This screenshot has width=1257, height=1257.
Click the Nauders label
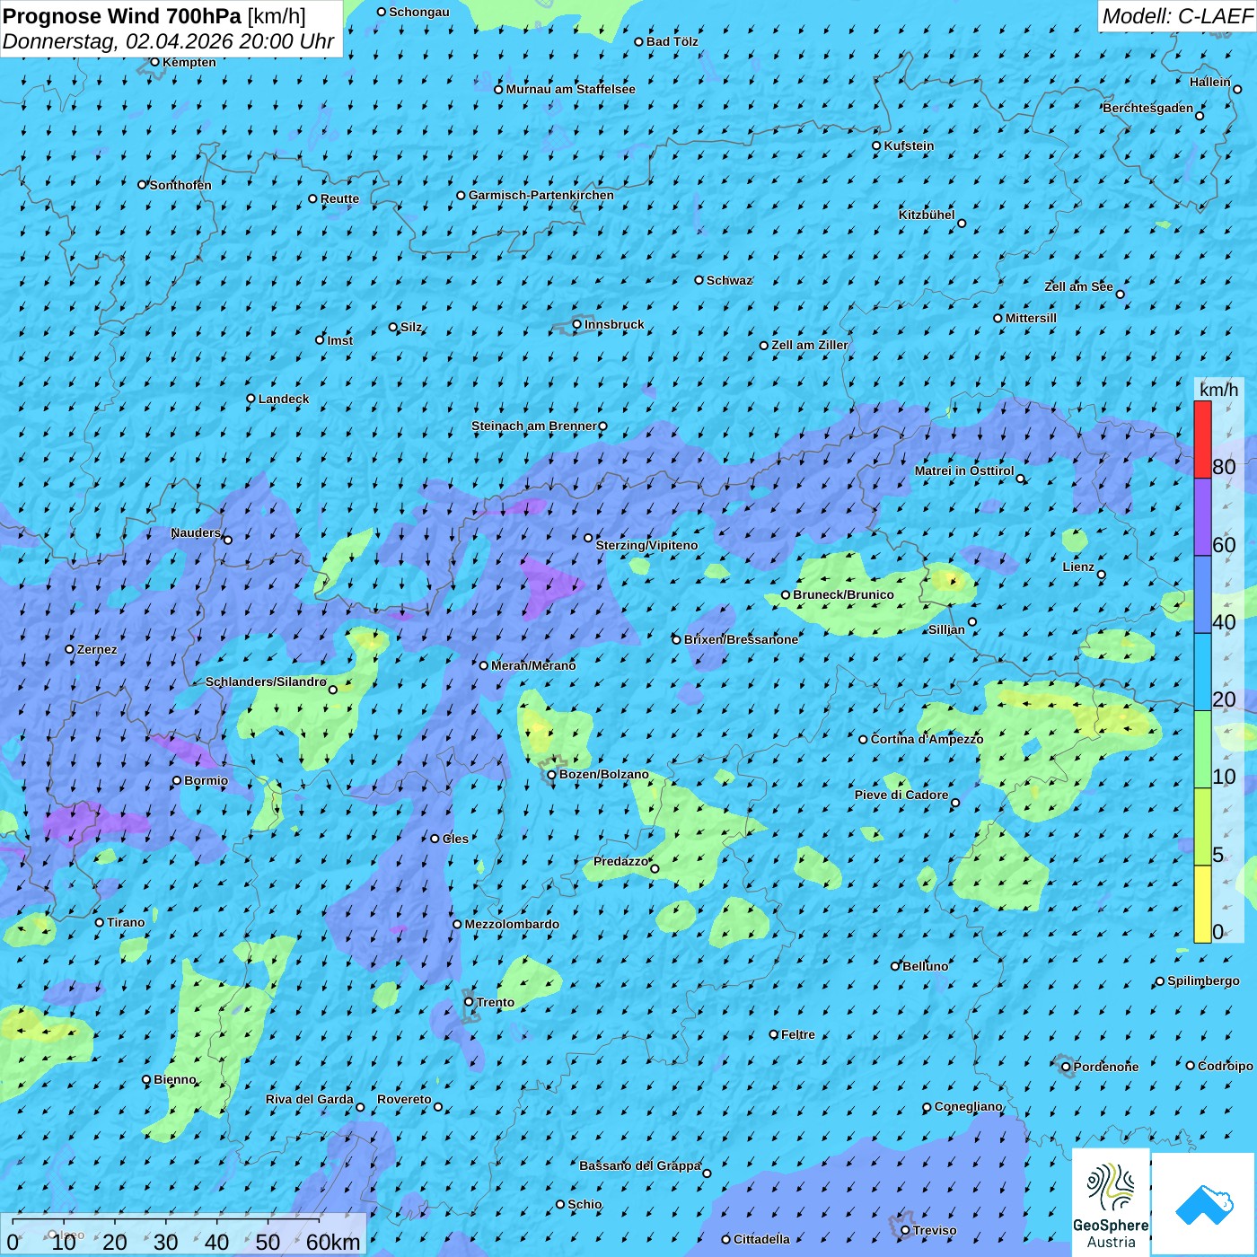[x=196, y=532]
